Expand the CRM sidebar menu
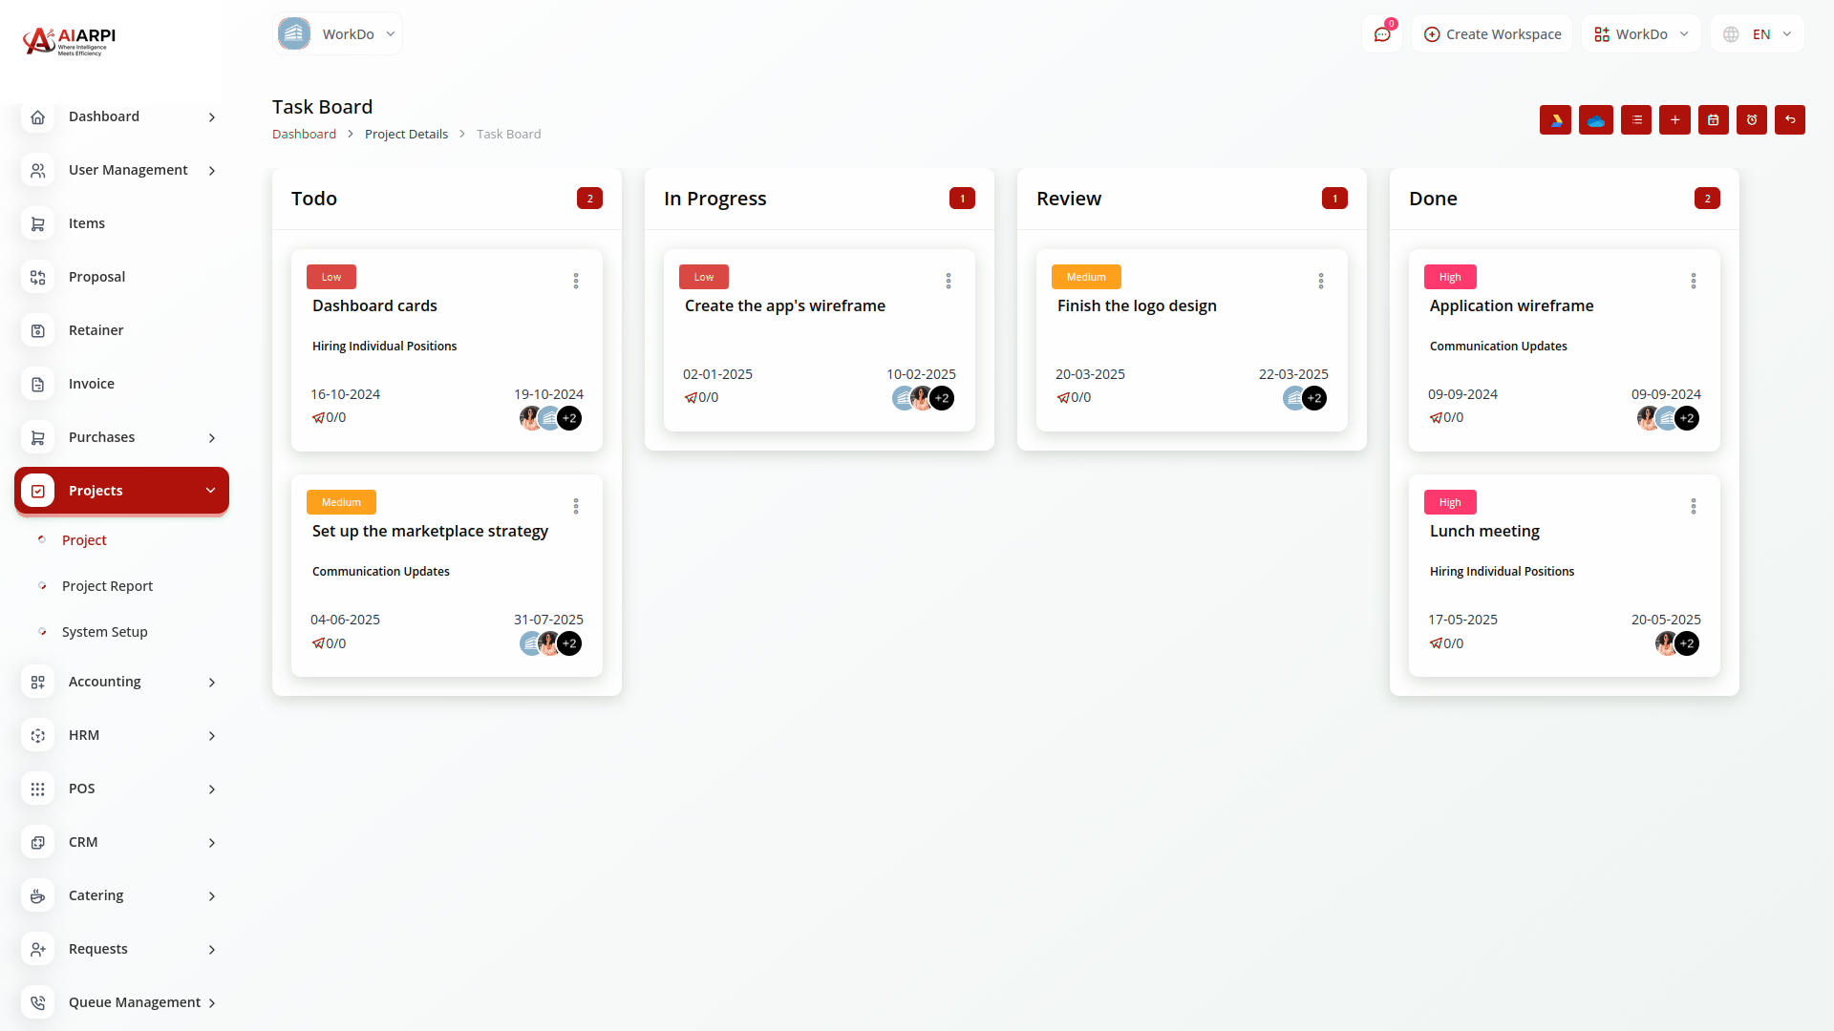1834x1031 pixels. pyautogui.click(x=121, y=842)
